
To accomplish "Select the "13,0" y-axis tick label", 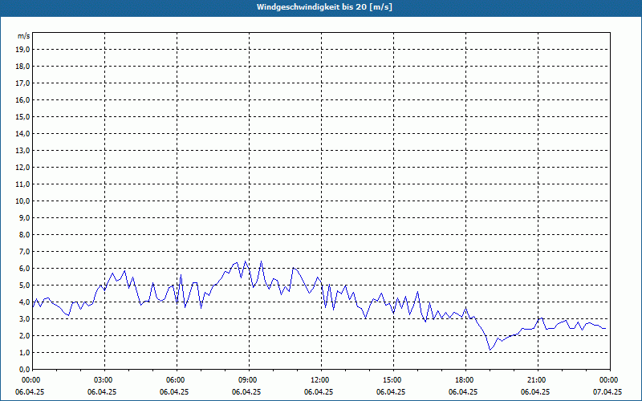I will click(x=22, y=151).
